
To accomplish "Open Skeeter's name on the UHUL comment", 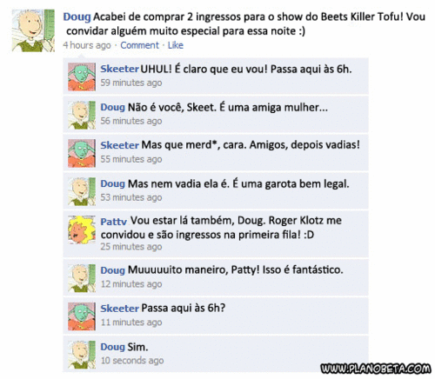I will [x=119, y=69].
